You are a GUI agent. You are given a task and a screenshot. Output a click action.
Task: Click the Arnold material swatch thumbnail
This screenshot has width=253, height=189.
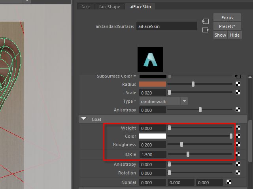tap(150, 59)
